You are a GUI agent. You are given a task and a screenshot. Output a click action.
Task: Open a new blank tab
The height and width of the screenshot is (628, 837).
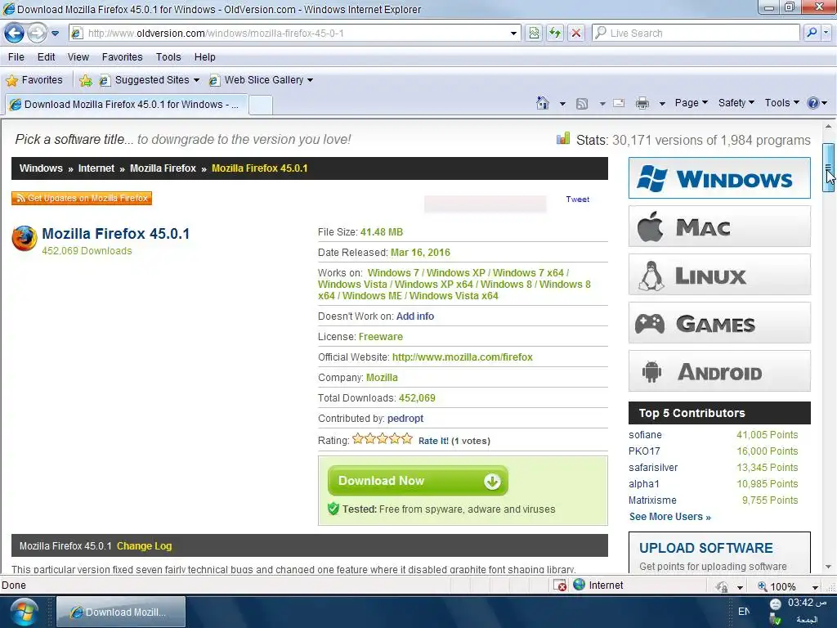[x=261, y=105]
